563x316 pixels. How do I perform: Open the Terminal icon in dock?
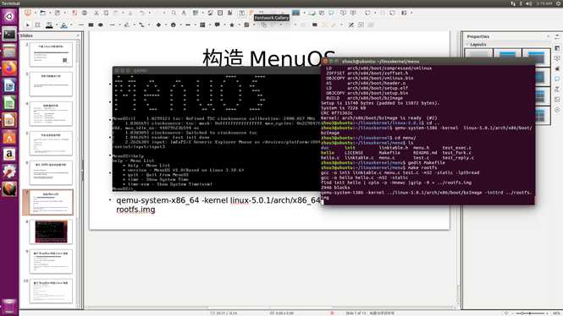pyautogui.click(x=9, y=35)
